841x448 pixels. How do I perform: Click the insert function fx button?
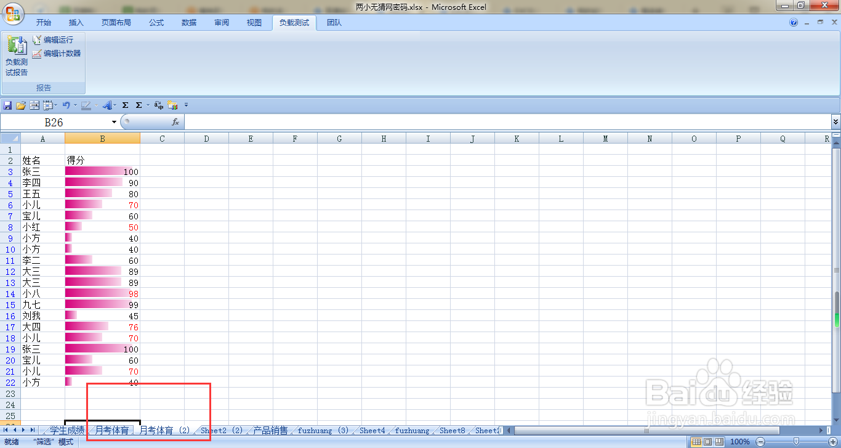[x=175, y=122]
